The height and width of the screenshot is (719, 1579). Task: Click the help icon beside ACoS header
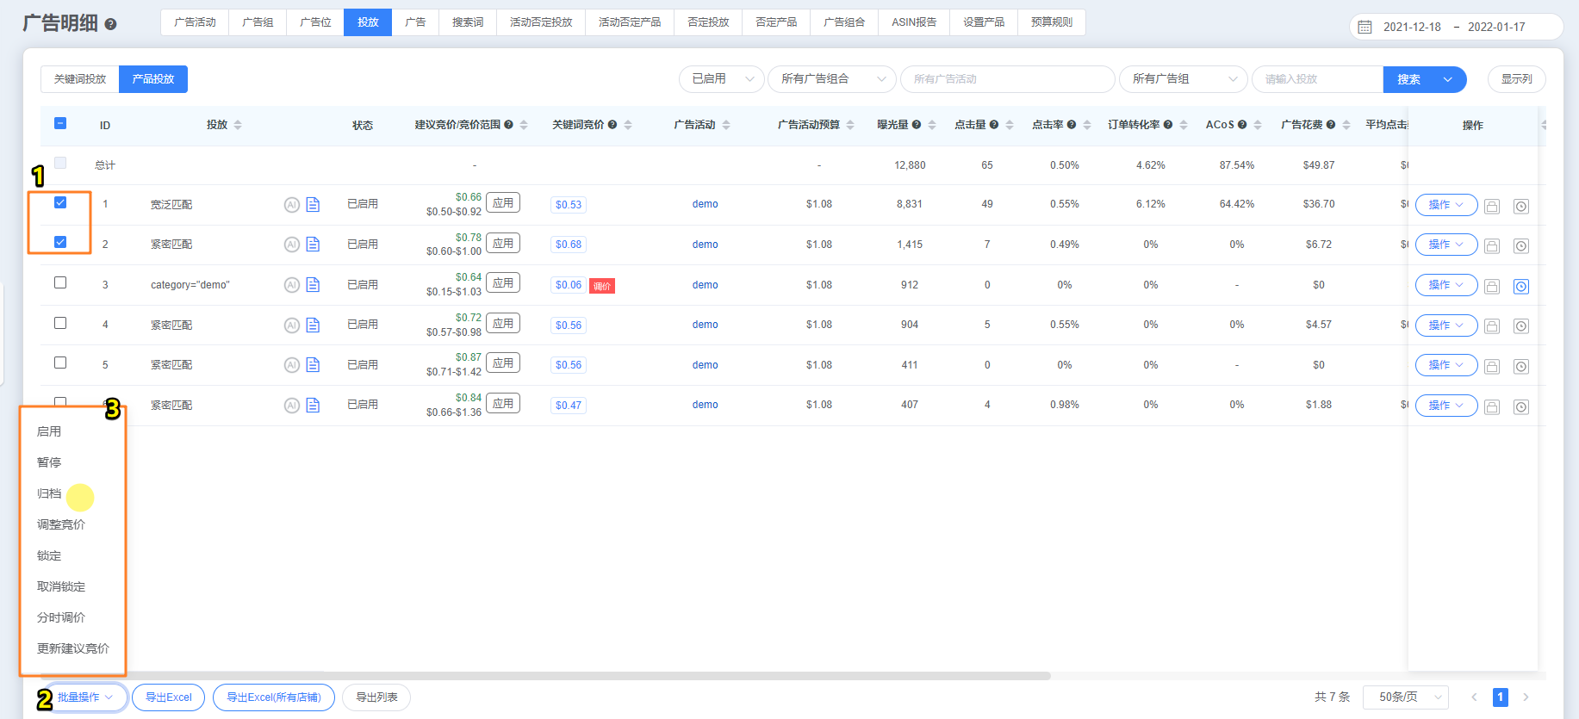1242,125
